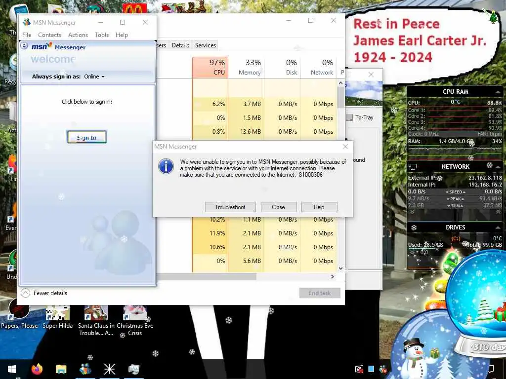
Task: Collapse the DRIVES gadget panel
Action: coord(498,227)
